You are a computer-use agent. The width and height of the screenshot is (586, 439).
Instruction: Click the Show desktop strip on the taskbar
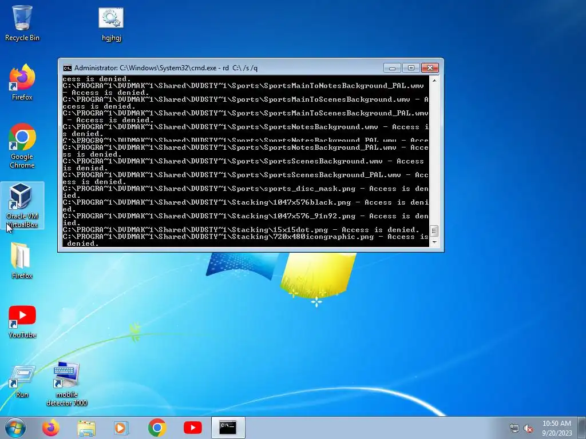coord(582,428)
